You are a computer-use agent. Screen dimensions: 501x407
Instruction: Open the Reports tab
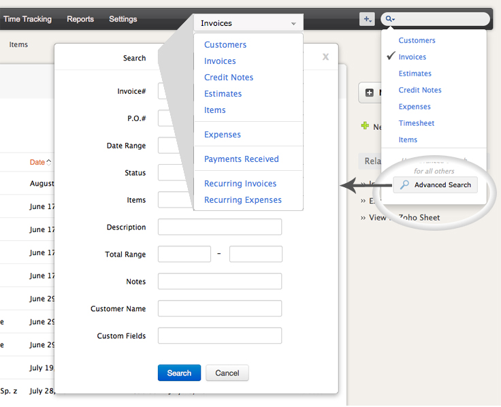80,19
